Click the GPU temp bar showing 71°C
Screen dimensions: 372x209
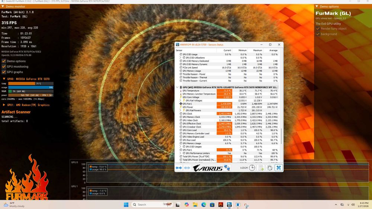pos(31,84)
